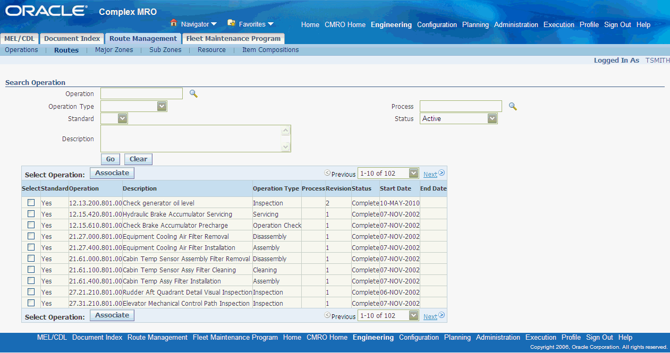The width and height of the screenshot is (670, 353).
Task: Select the Route Management tab
Action: coord(143,38)
